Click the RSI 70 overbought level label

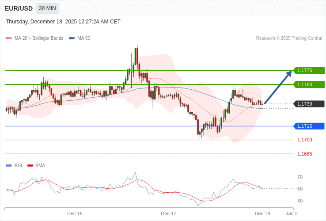pyautogui.click(x=300, y=177)
